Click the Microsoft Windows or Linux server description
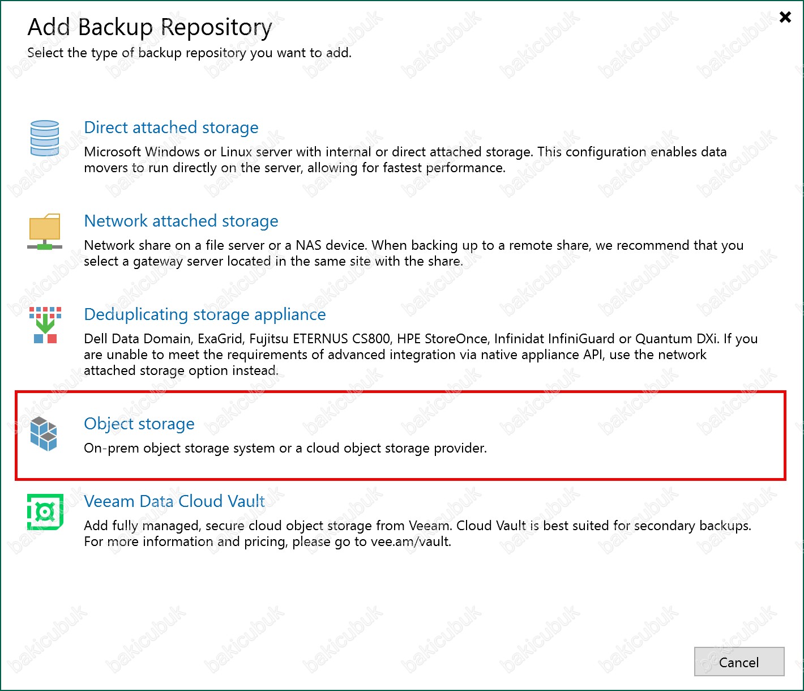The height and width of the screenshot is (691, 804). (x=405, y=160)
